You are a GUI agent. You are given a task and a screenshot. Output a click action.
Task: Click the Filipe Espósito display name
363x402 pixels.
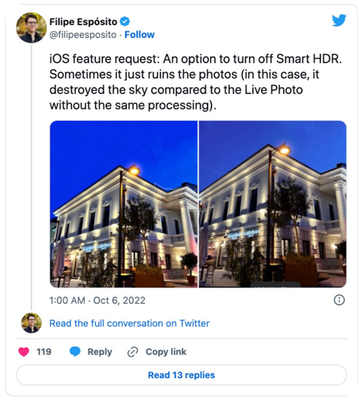[83, 22]
